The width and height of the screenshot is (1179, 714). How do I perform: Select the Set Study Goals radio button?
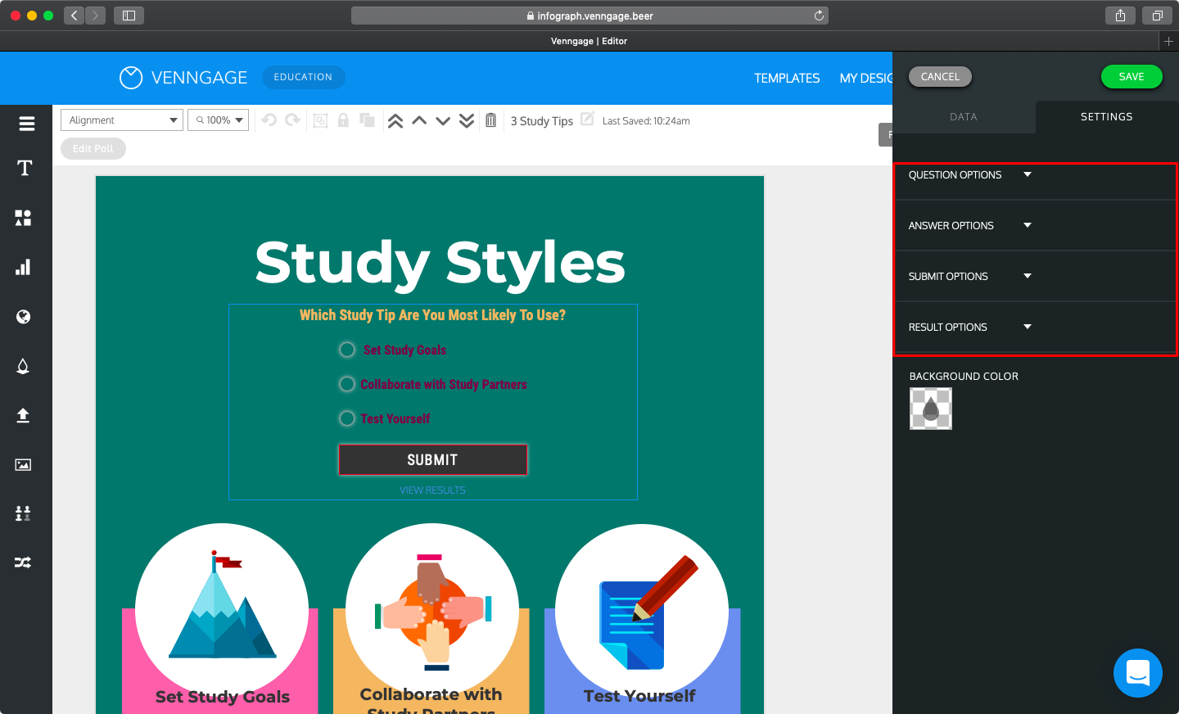click(346, 349)
